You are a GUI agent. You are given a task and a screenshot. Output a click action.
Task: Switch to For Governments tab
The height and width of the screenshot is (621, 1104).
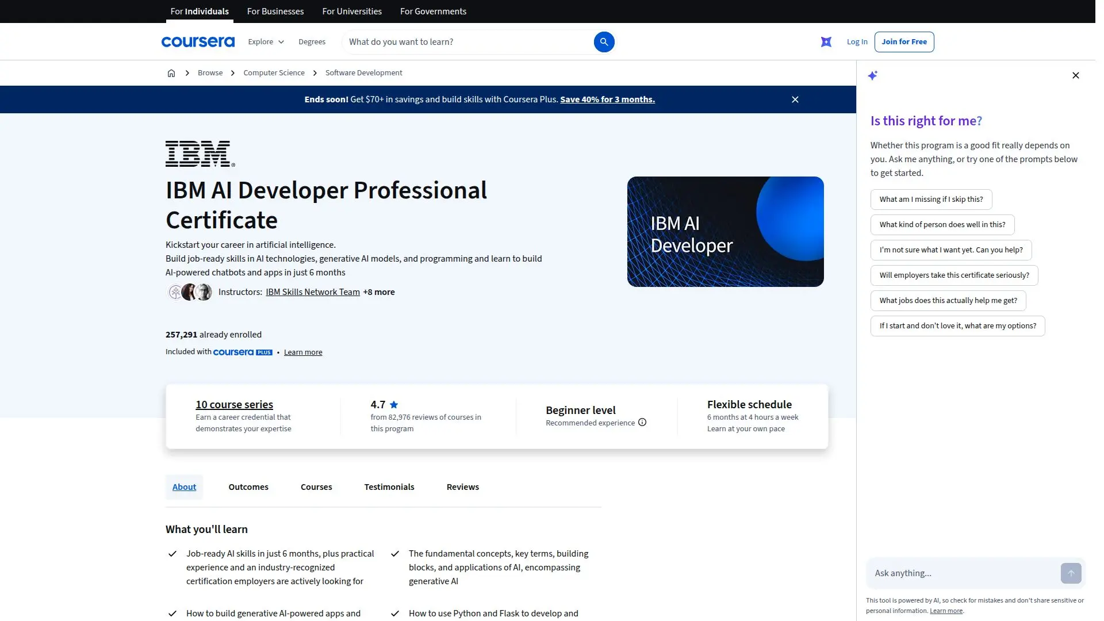[x=433, y=11]
